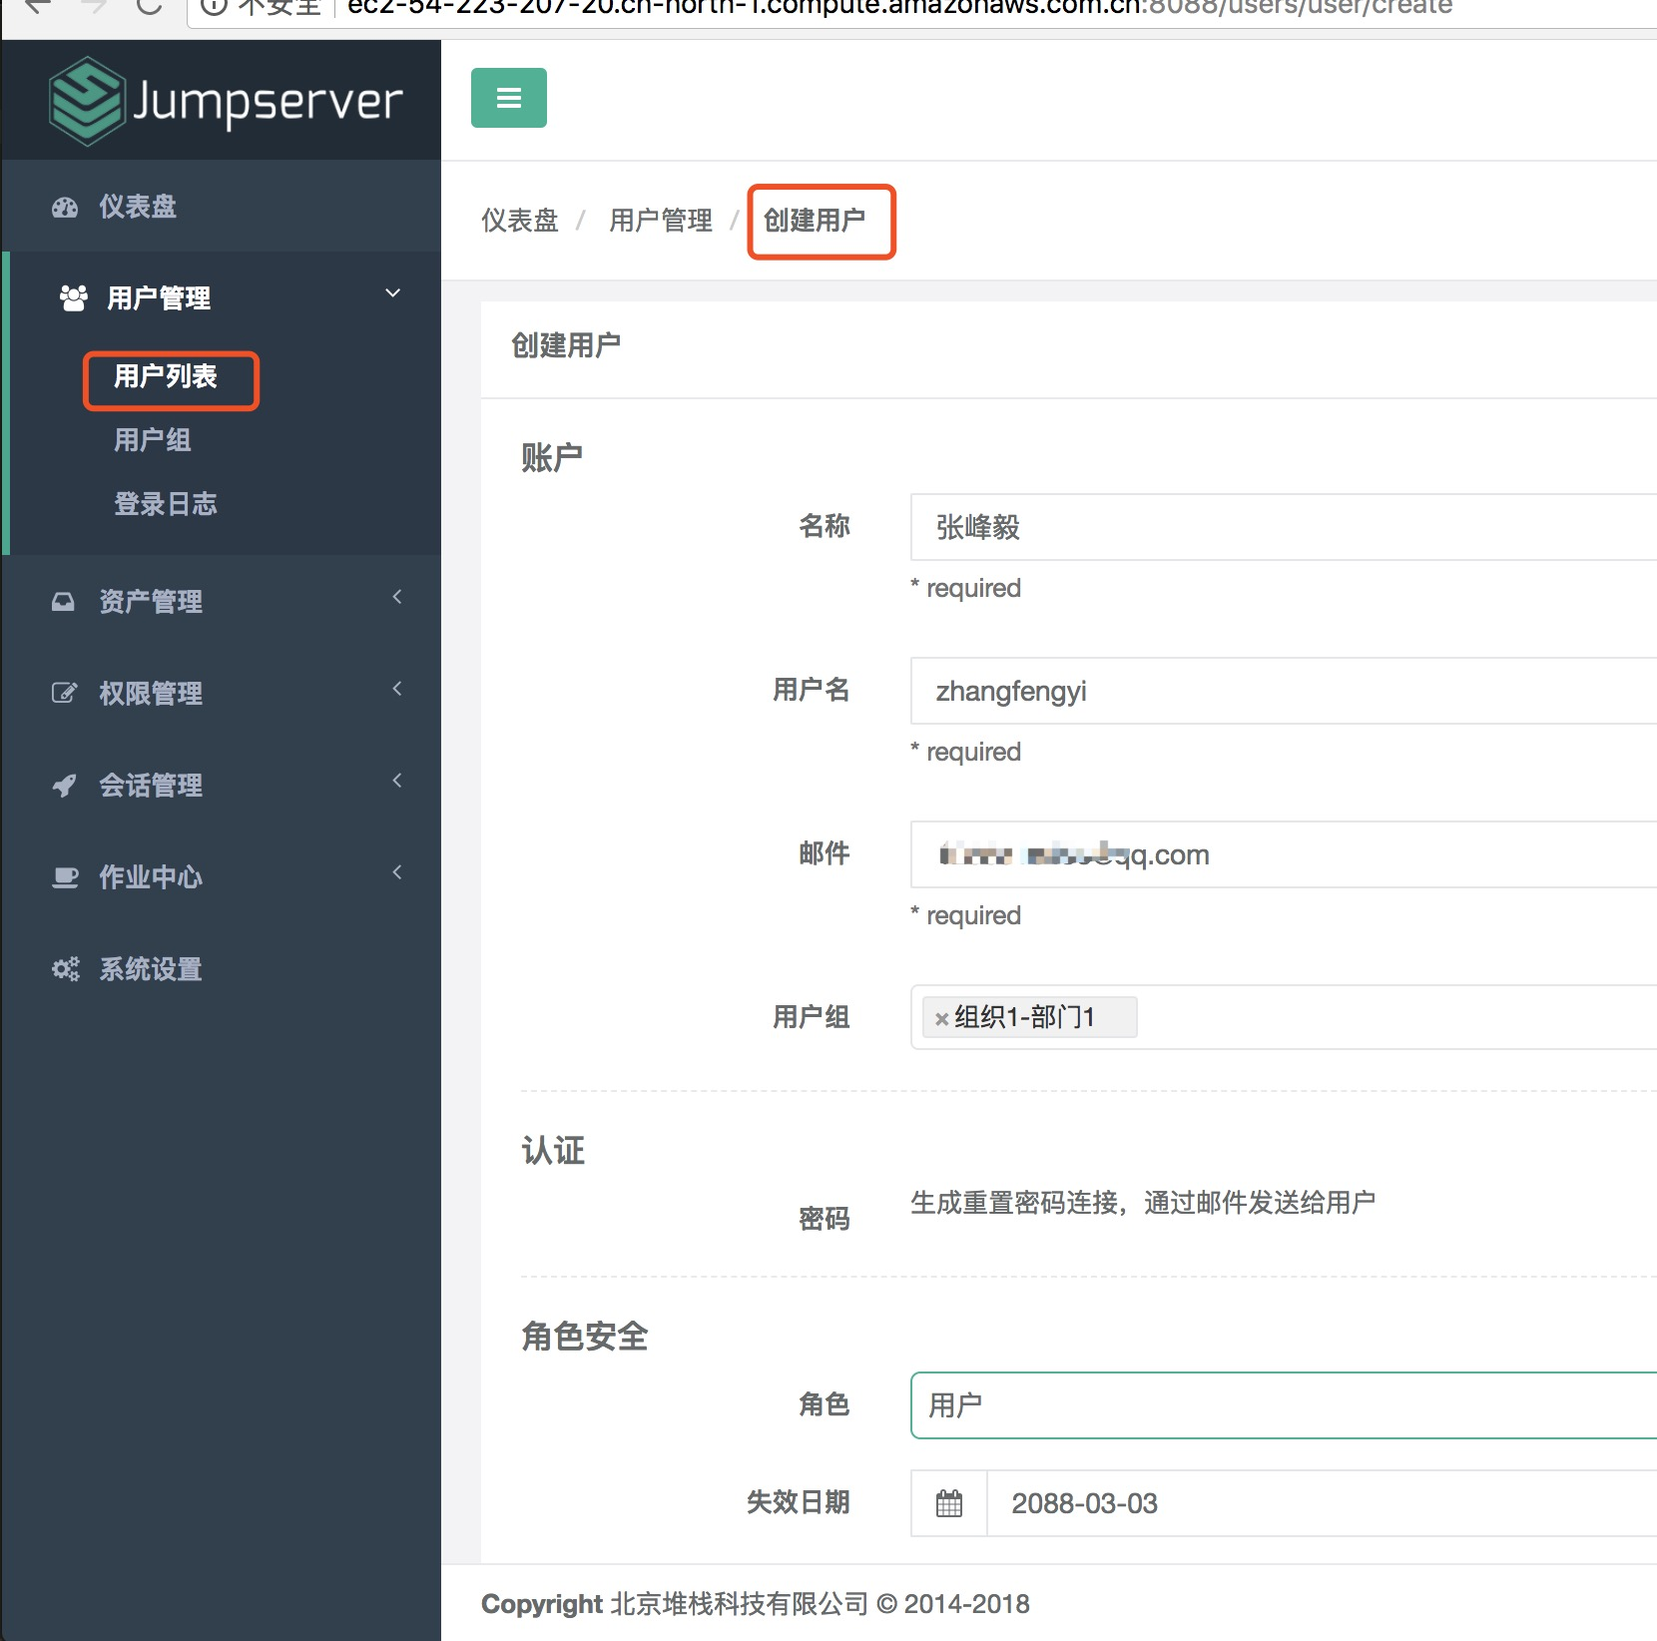Open 登录日志 in the sidebar
Image resolution: width=1657 pixels, height=1641 pixels.
166,503
